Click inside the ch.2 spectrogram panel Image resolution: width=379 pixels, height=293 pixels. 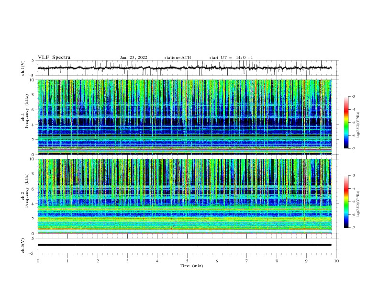point(184,196)
